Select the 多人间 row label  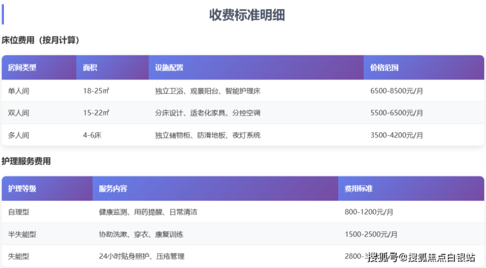[18, 135]
